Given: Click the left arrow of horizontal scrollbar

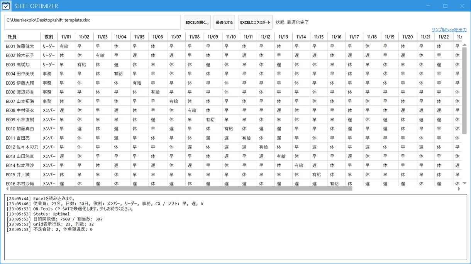Looking at the screenshot, I should [7, 189].
